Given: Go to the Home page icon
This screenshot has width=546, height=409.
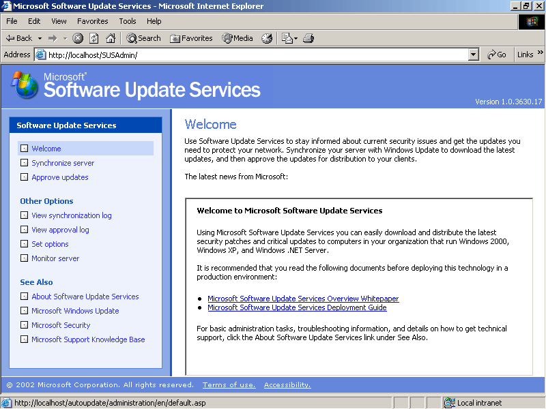Looking at the screenshot, I should pyautogui.click(x=111, y=38).
